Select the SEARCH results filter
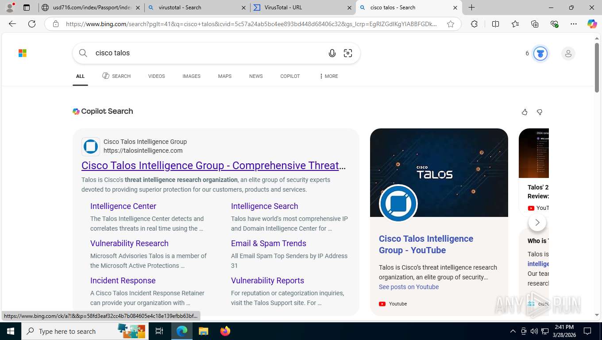The image size is (602, 340). (x=116, y=76)
